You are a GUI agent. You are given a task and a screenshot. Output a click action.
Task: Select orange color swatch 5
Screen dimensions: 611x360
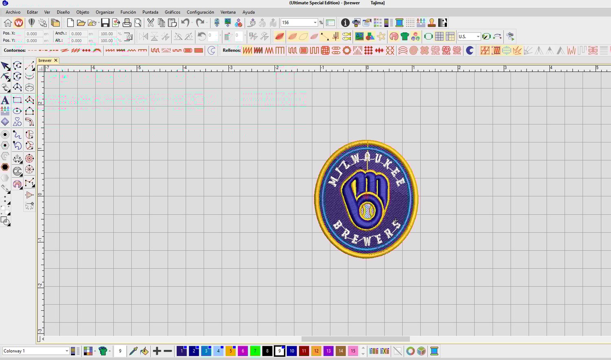tap(231, 351)
